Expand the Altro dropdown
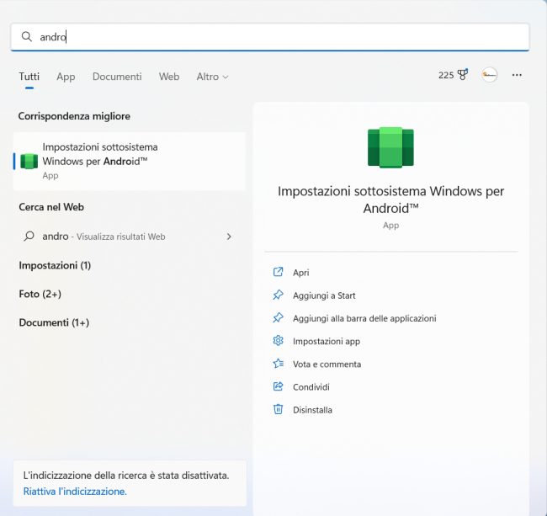The height and width of the screenshot is (516, 547). coord(212,77)
